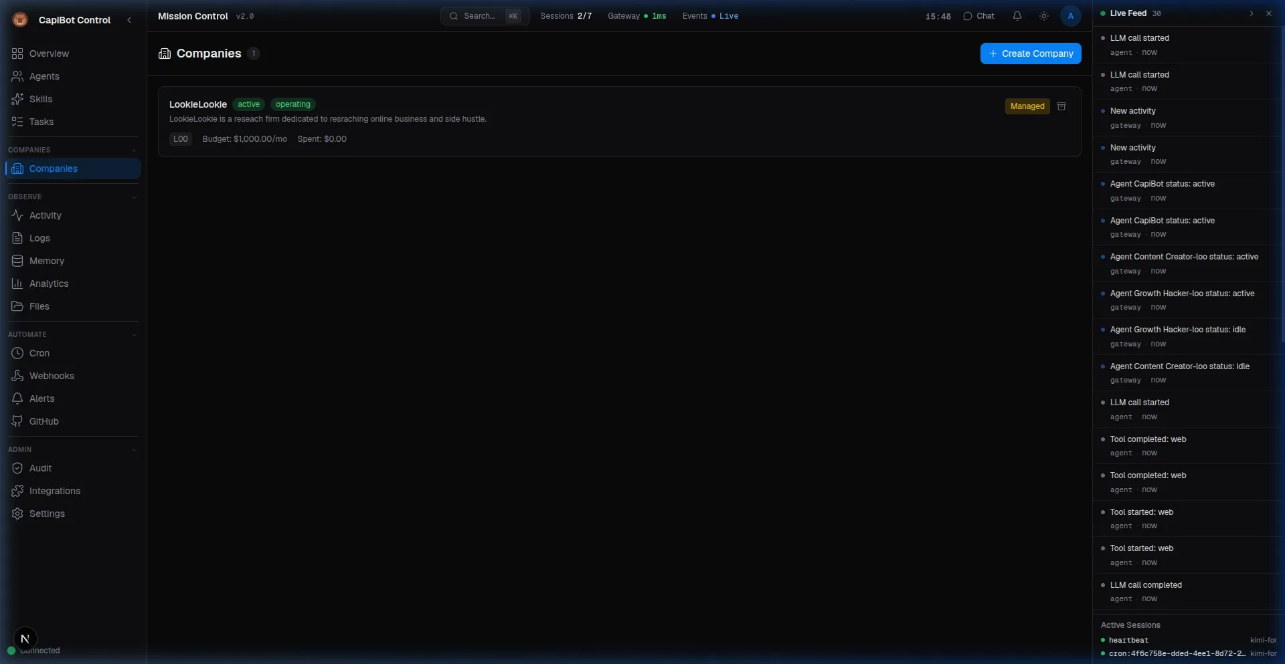Click the Next.js dev tools badge

25,639
